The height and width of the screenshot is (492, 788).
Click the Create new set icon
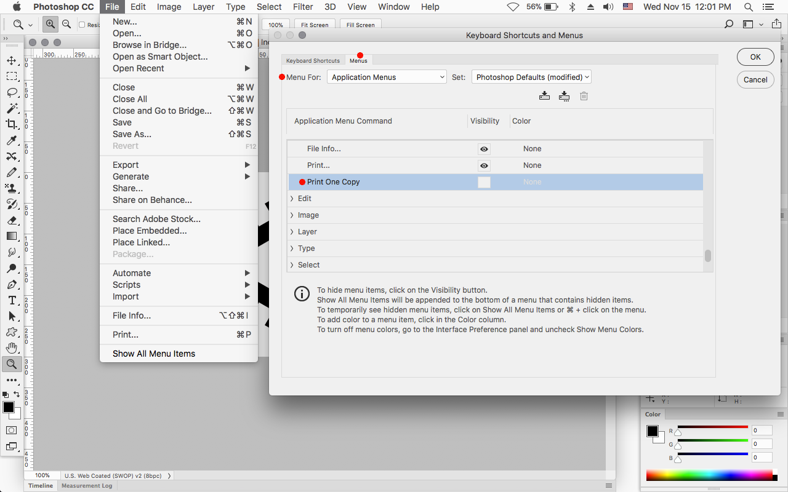564,96
